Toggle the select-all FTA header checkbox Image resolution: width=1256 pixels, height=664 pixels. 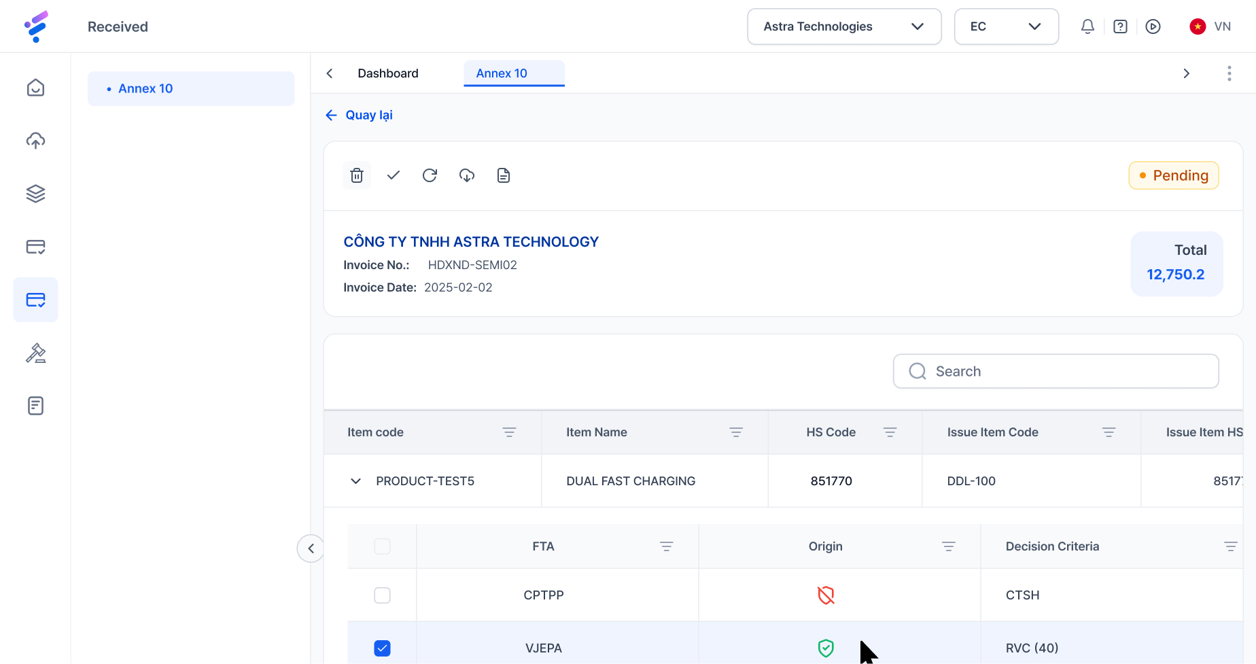(383, 546)
